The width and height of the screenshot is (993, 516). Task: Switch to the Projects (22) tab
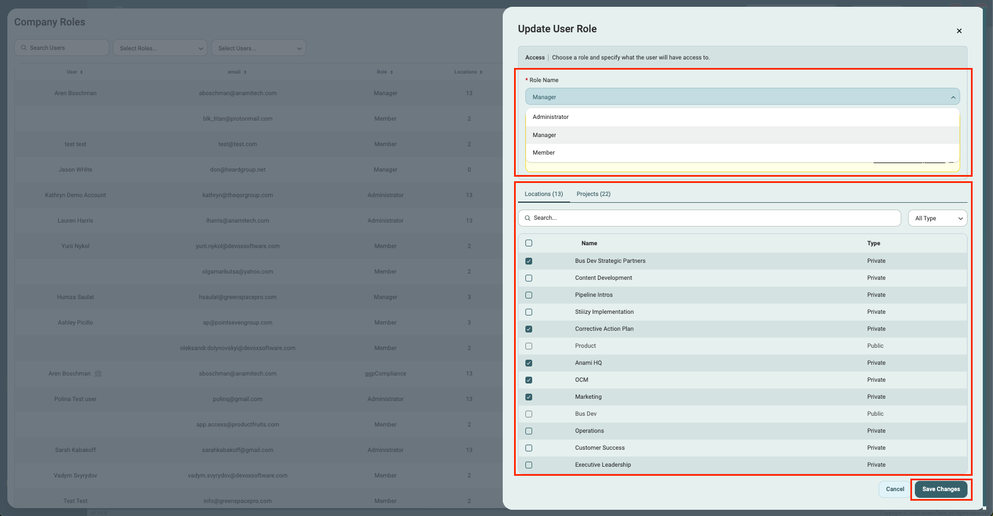click(593, 194)
